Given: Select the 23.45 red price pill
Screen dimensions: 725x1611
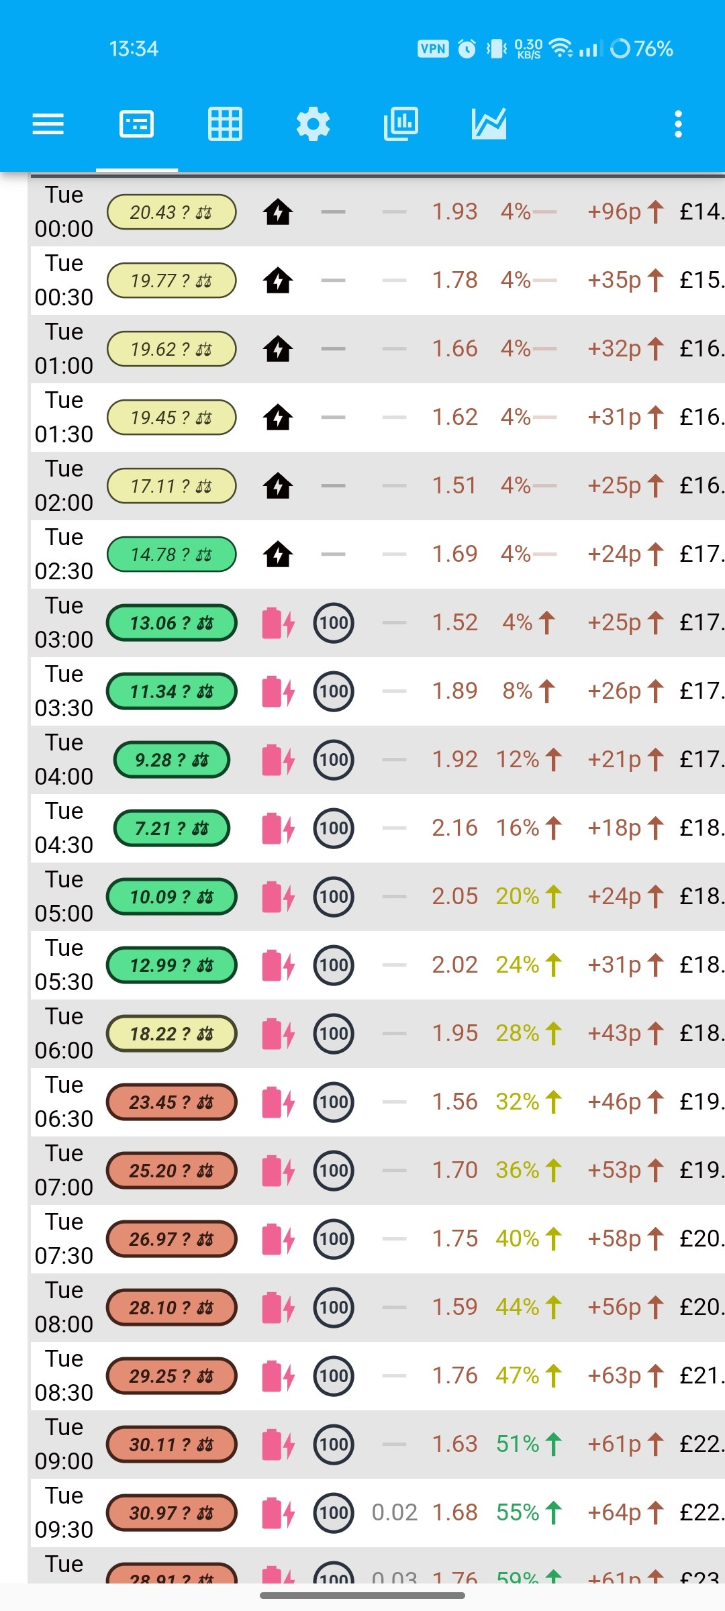Looking at the screenshot, I should coord(172,1102).
